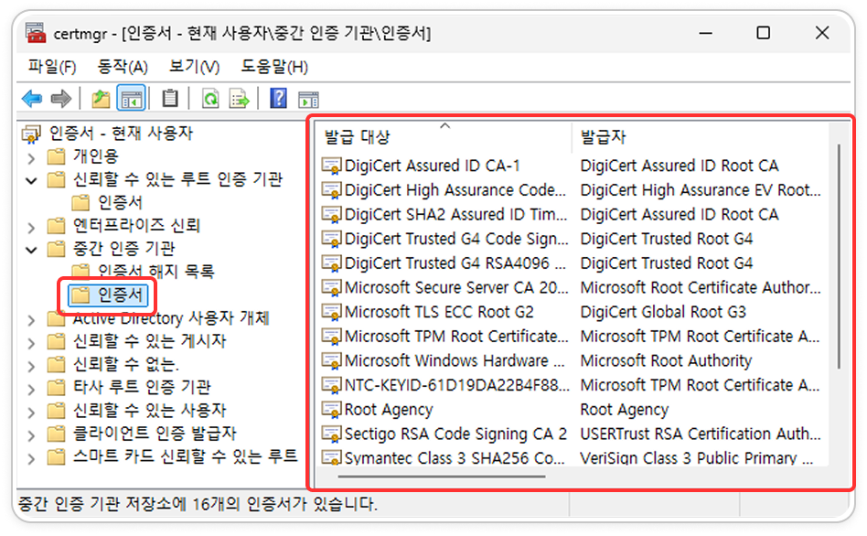
Task: Collapse the 중간 인증 기관 node
Action: [31, 250]
